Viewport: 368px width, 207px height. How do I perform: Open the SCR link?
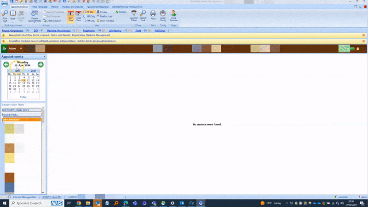click(x=36, y=30)
